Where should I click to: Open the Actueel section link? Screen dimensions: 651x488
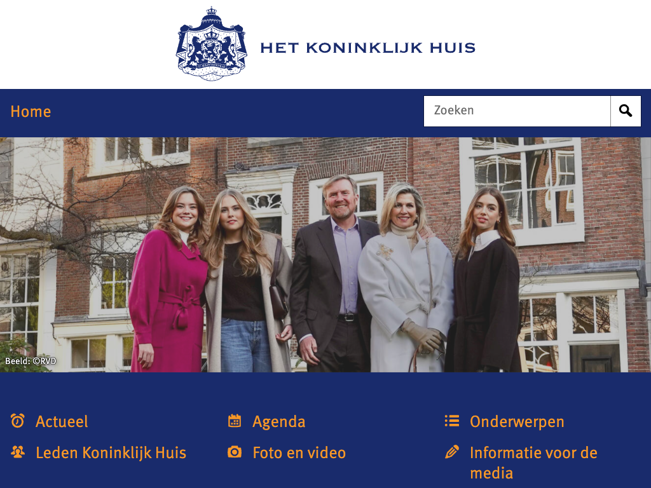[62, 422]
